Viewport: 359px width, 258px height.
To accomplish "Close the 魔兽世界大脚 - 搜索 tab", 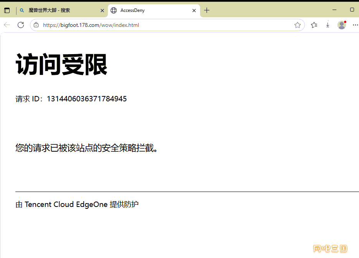I will click(102, 11).
